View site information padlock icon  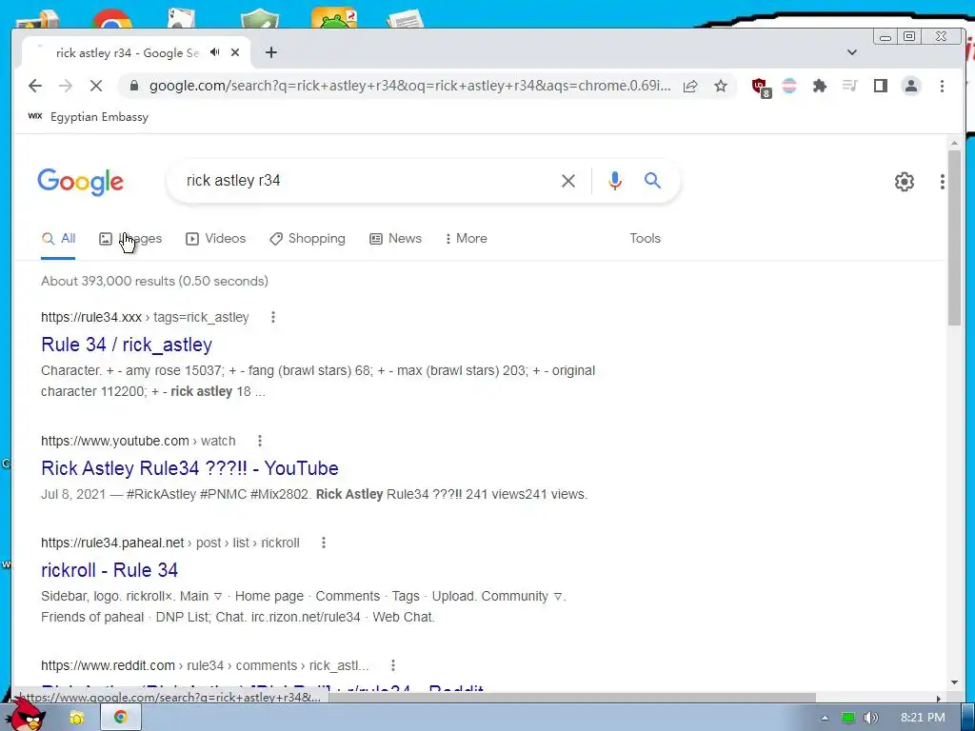133,86
